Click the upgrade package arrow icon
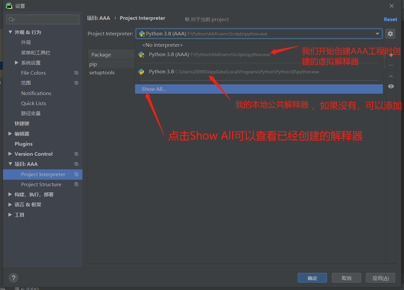404x290 pixels. [x=391, y=76]
